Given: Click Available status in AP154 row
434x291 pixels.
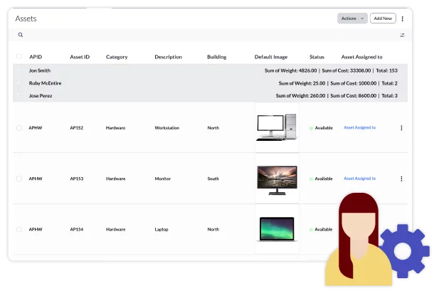Looking at the screenshot, I should click(321, 230).
